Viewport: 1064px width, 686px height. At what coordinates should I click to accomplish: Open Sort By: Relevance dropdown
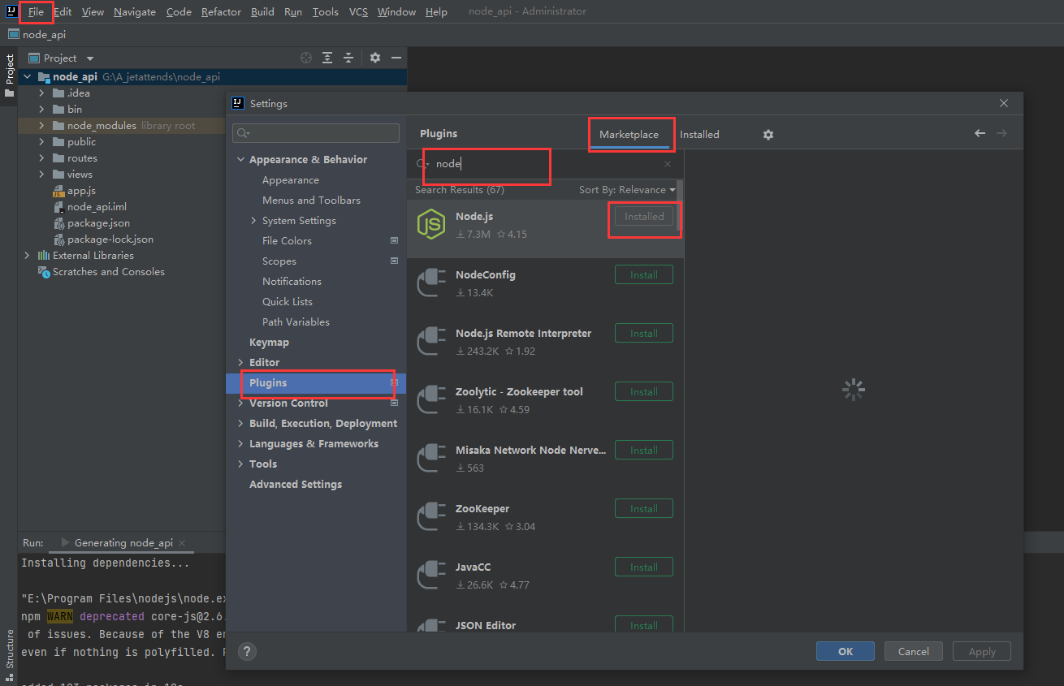click(627, 190)
